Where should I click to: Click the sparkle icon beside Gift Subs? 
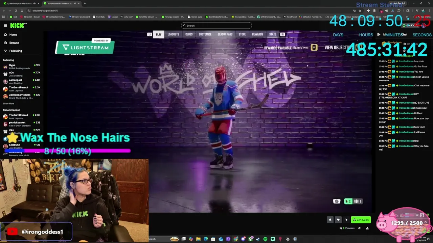(x=346, y=220)
